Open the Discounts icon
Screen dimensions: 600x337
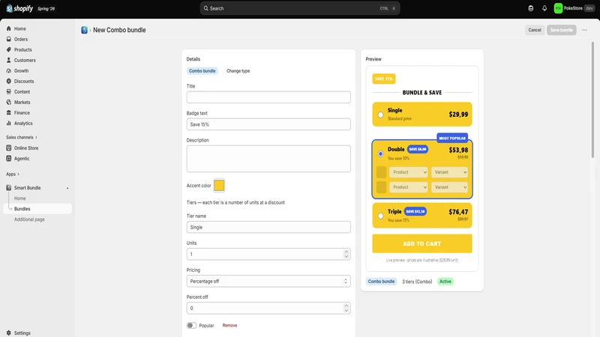[x=9, y=81]
